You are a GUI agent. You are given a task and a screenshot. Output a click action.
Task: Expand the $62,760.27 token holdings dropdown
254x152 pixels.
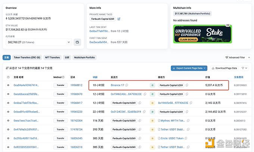39,42
